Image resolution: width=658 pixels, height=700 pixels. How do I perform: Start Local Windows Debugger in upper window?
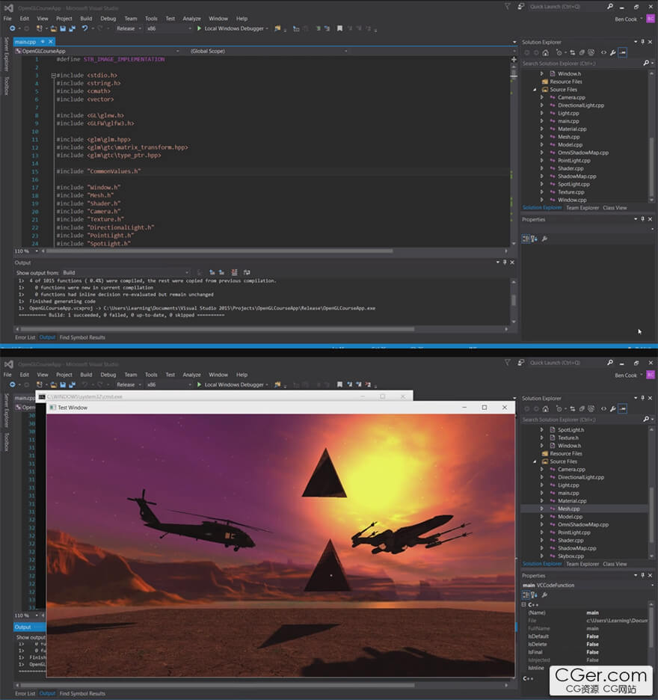[233, 28]
